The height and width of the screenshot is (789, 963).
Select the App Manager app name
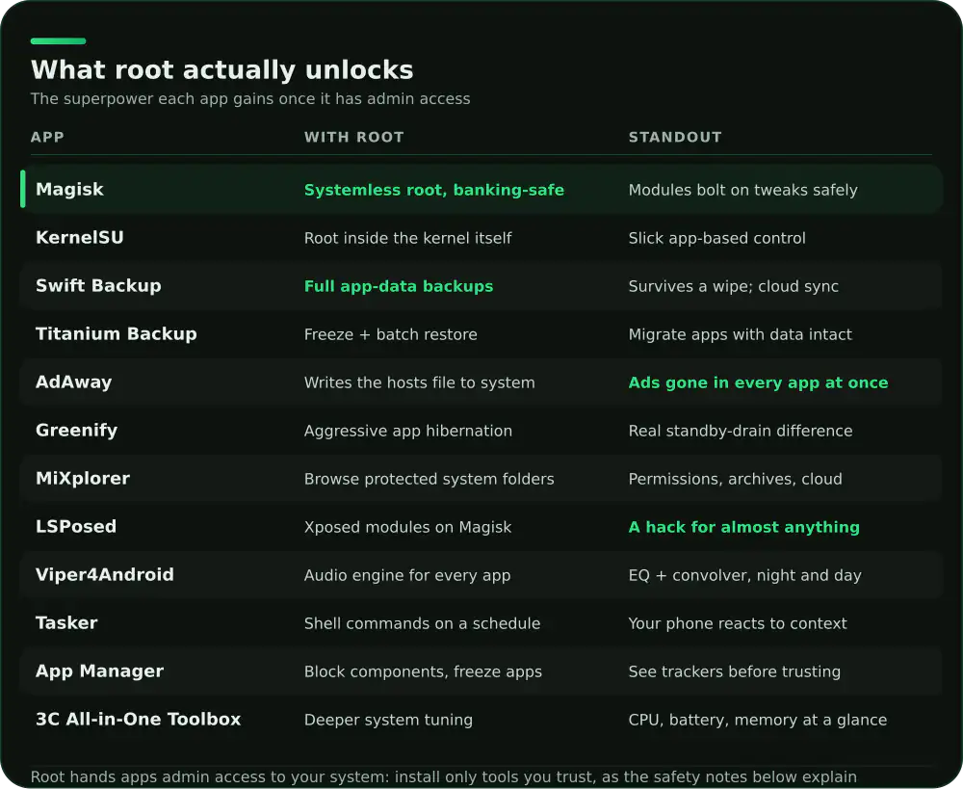click(x=99, y=671)
